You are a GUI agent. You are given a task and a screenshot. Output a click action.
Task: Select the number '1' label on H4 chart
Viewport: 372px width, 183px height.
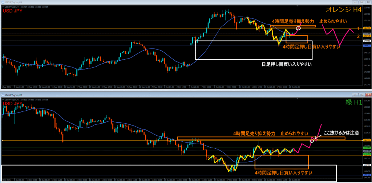click(358, 28)
